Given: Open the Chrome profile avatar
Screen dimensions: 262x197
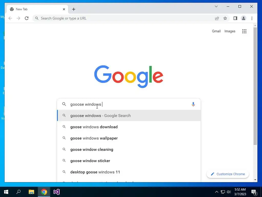Looking at the screenshot, I should coord(244,18).
